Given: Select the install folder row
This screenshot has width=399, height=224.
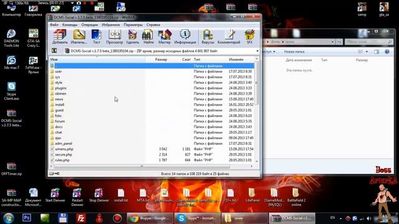Looking at the screenshot, I should pos(151,105).
